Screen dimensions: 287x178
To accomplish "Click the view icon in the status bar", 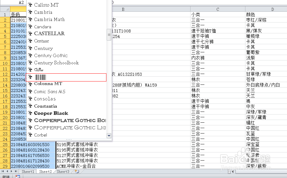I will pos(18,176).
